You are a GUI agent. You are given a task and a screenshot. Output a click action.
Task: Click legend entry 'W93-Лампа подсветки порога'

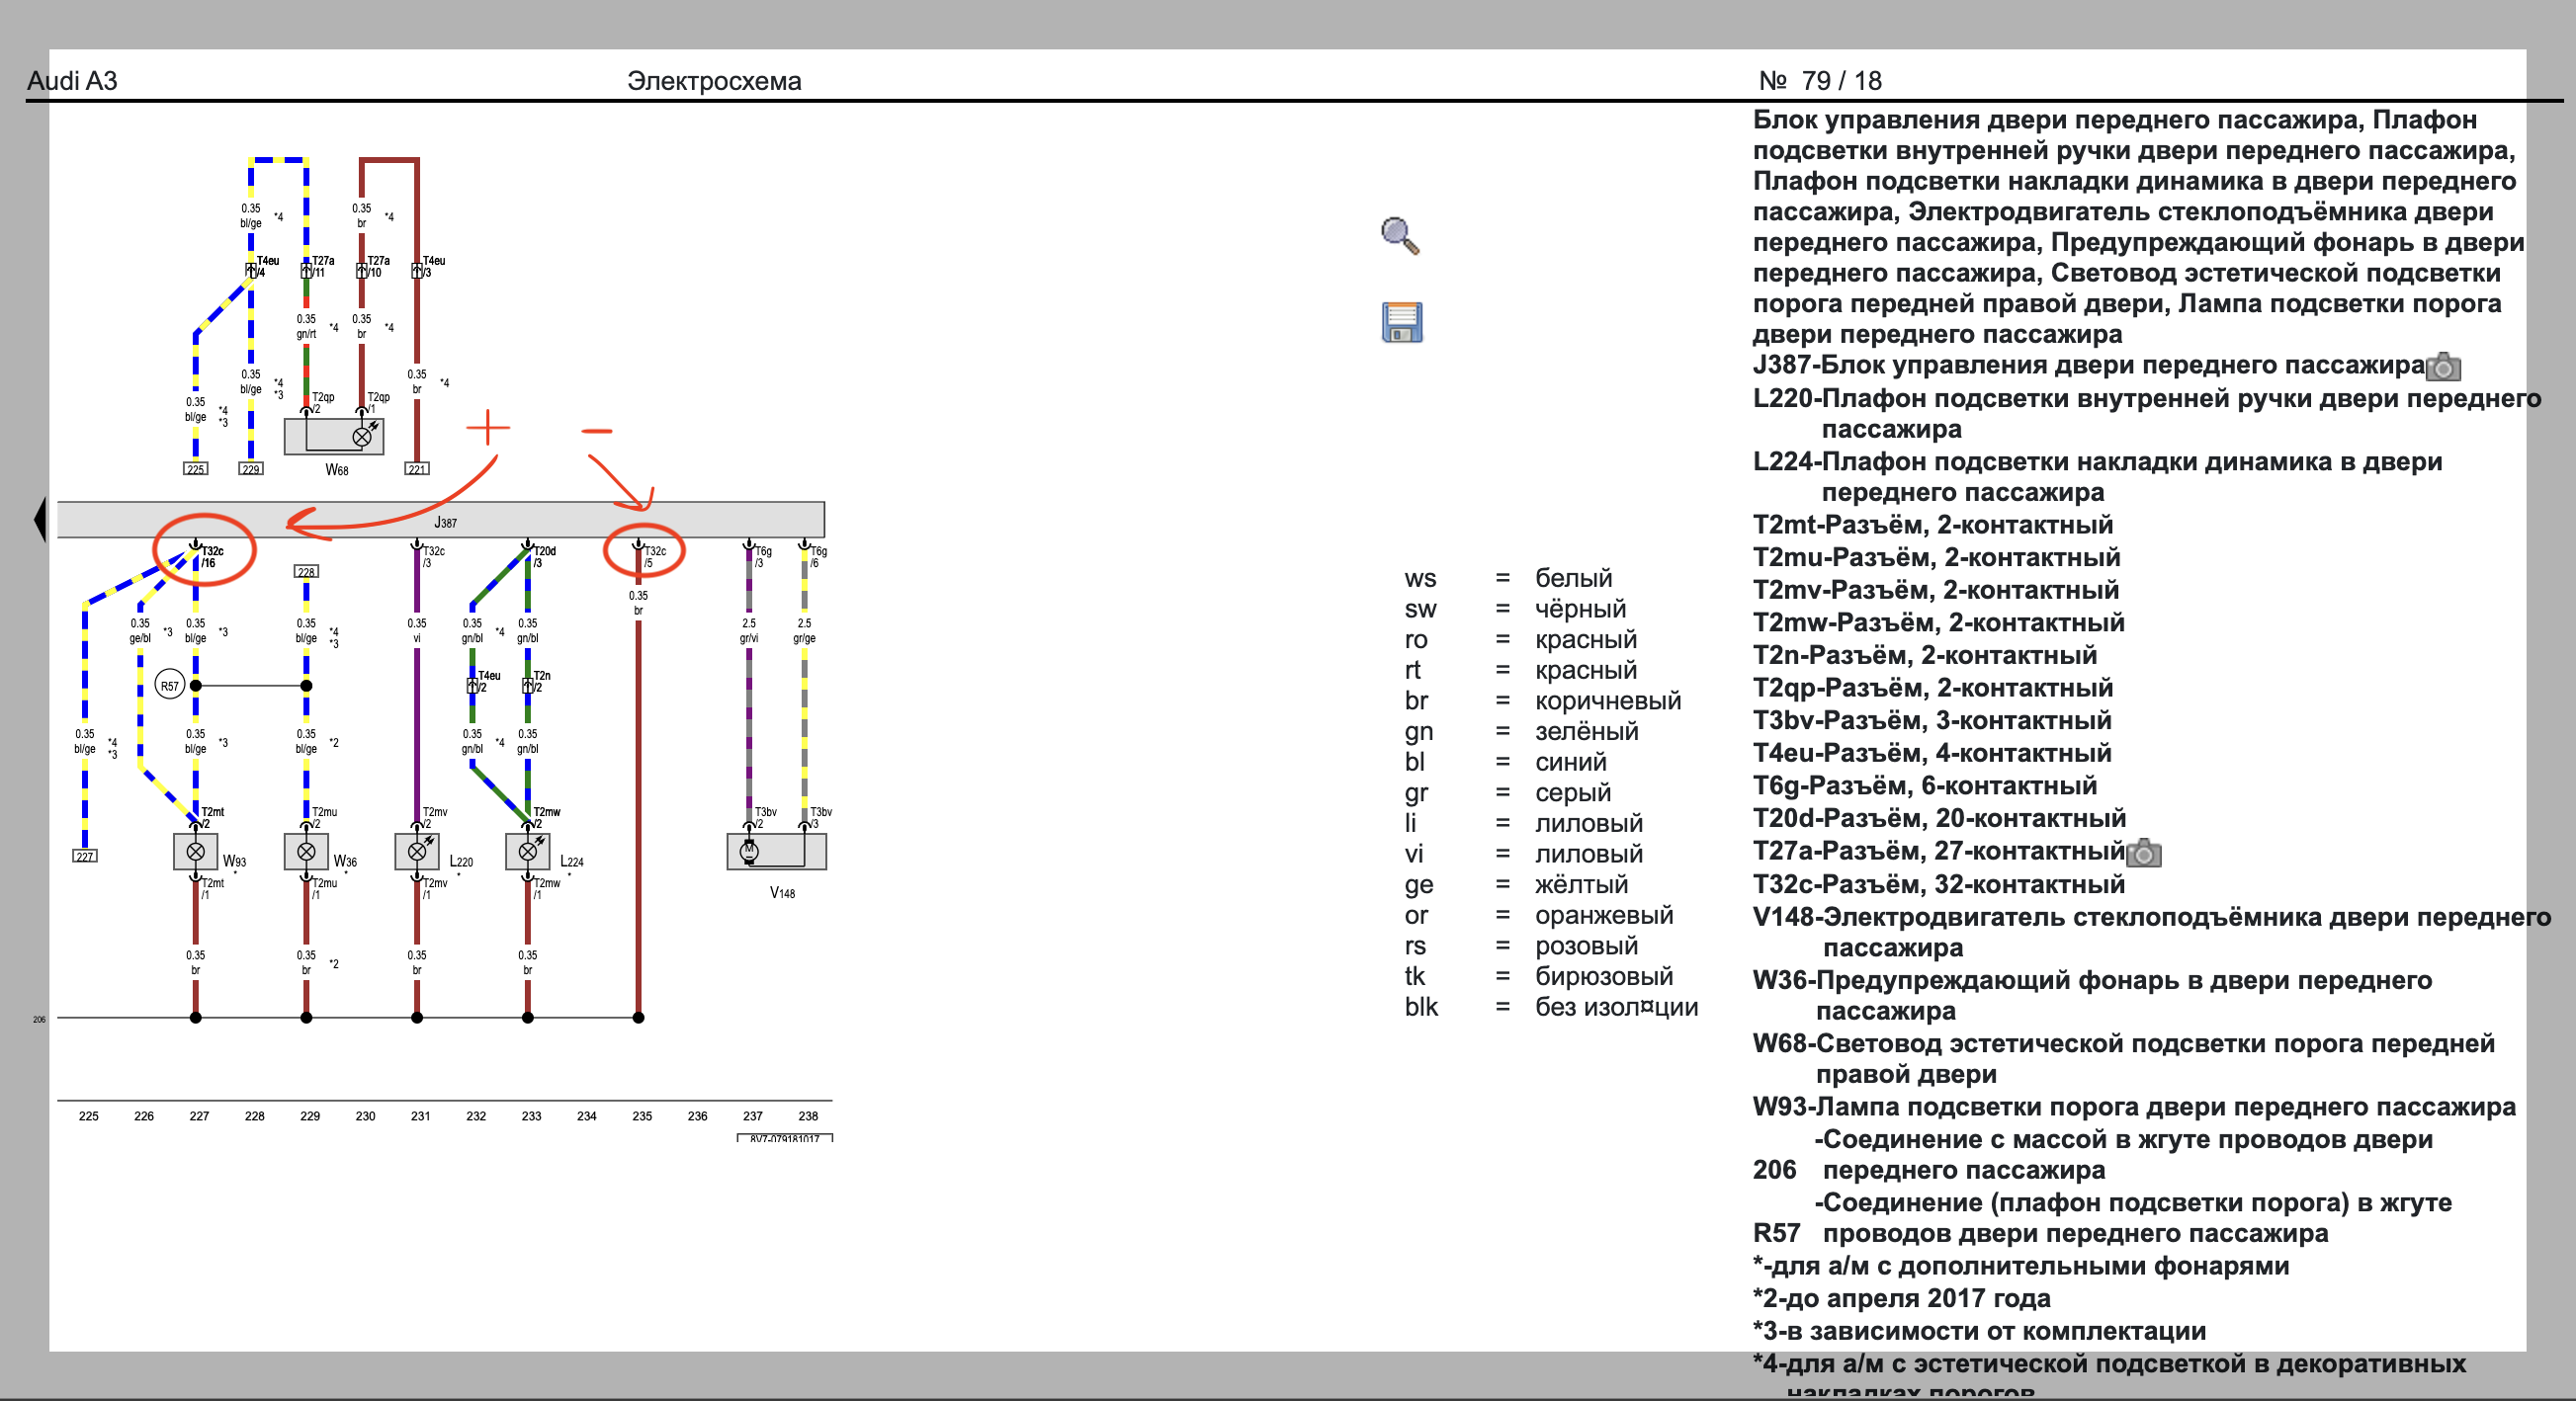2134,1107
